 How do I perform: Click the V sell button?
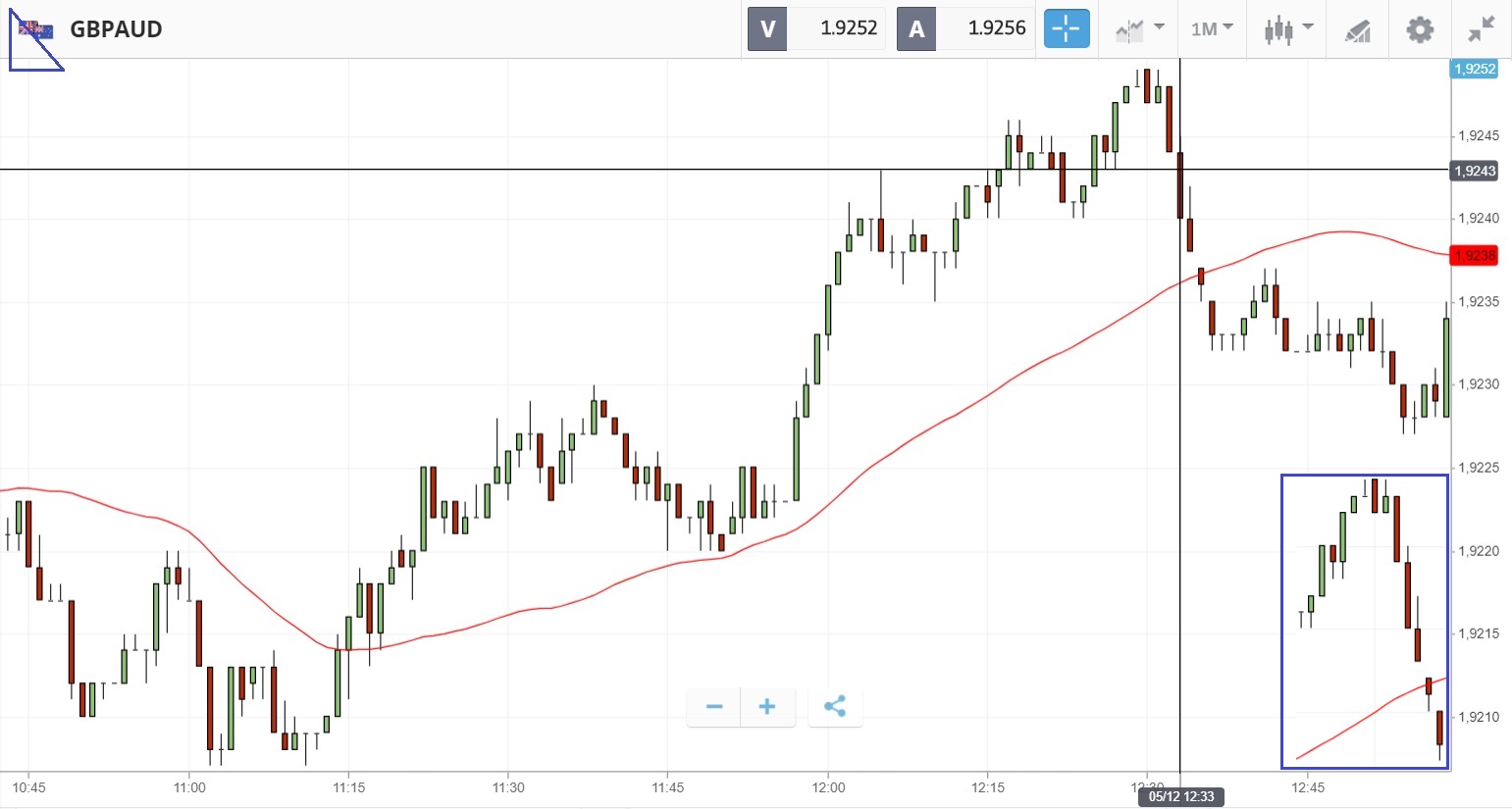click(767, 28)
